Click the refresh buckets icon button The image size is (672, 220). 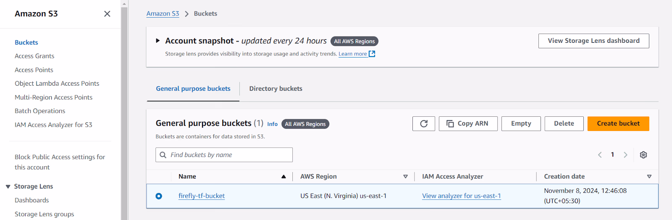[x=424, y=123]
